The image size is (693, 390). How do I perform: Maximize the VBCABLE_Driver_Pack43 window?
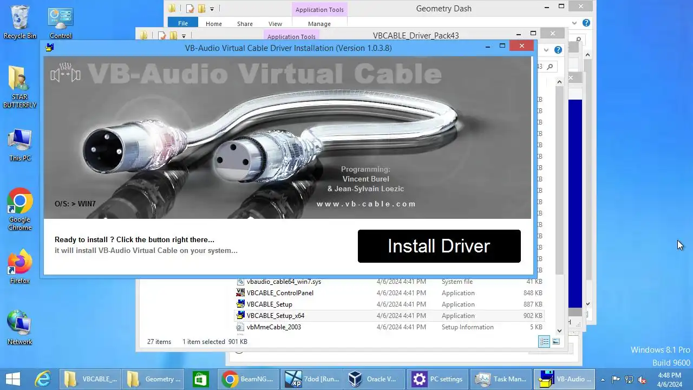(533, 34)
